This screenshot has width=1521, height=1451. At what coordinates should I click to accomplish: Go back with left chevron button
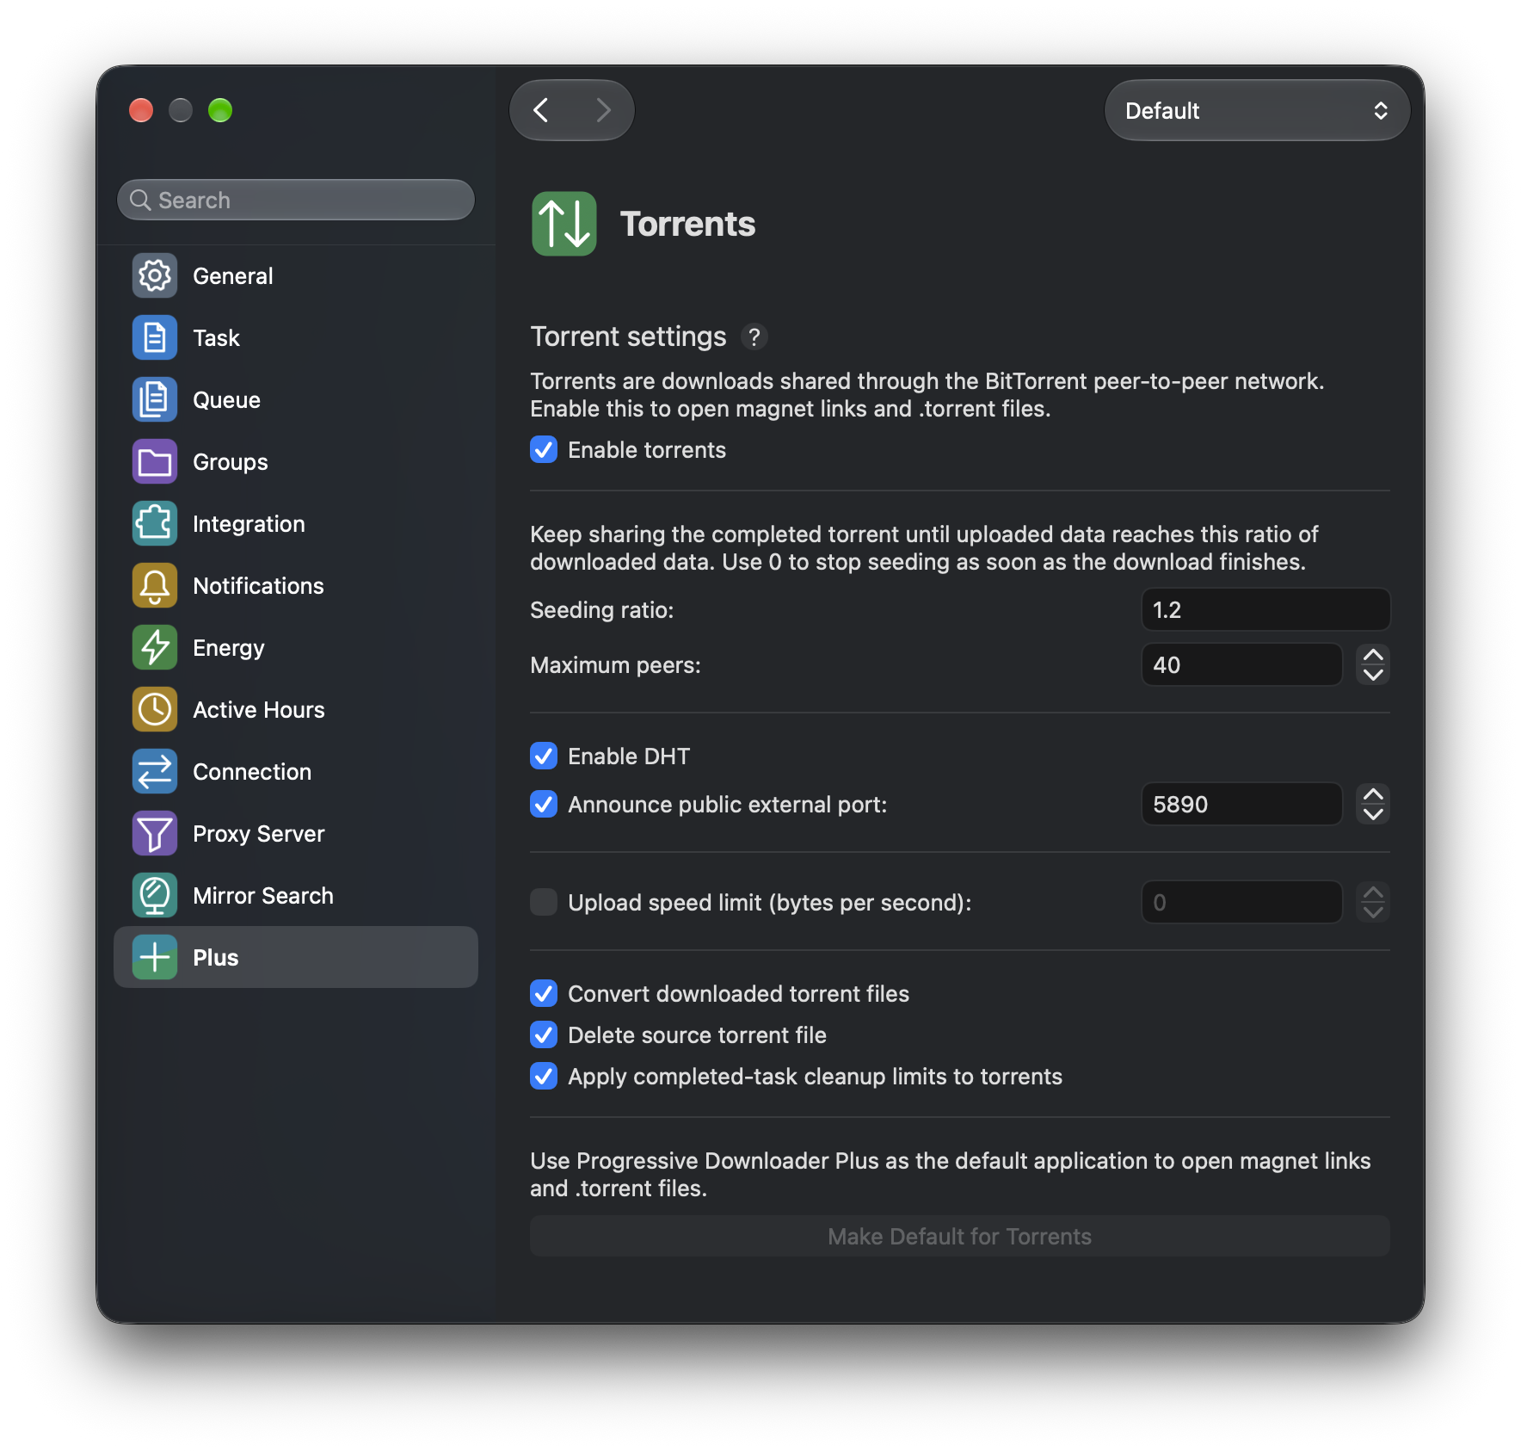coord(541,110)
